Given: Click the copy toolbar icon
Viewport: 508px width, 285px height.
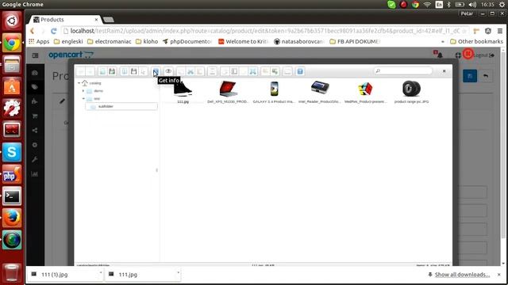Looking at the screenshot, I should click(181, 71).
